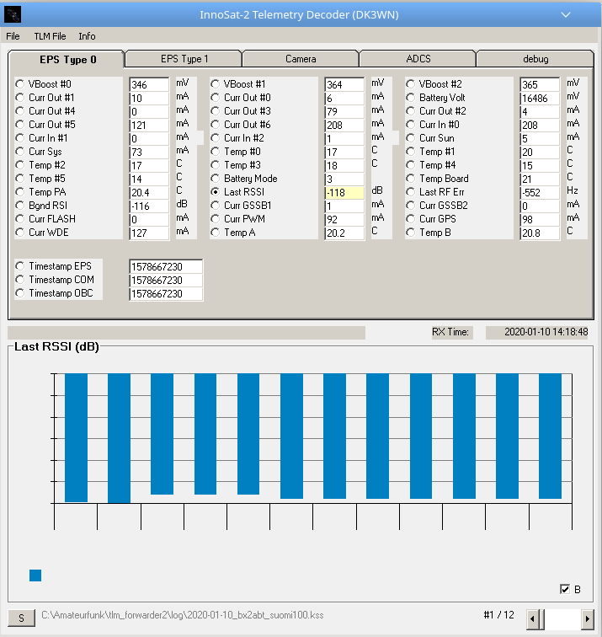Open the File menu

click(13, 36)
